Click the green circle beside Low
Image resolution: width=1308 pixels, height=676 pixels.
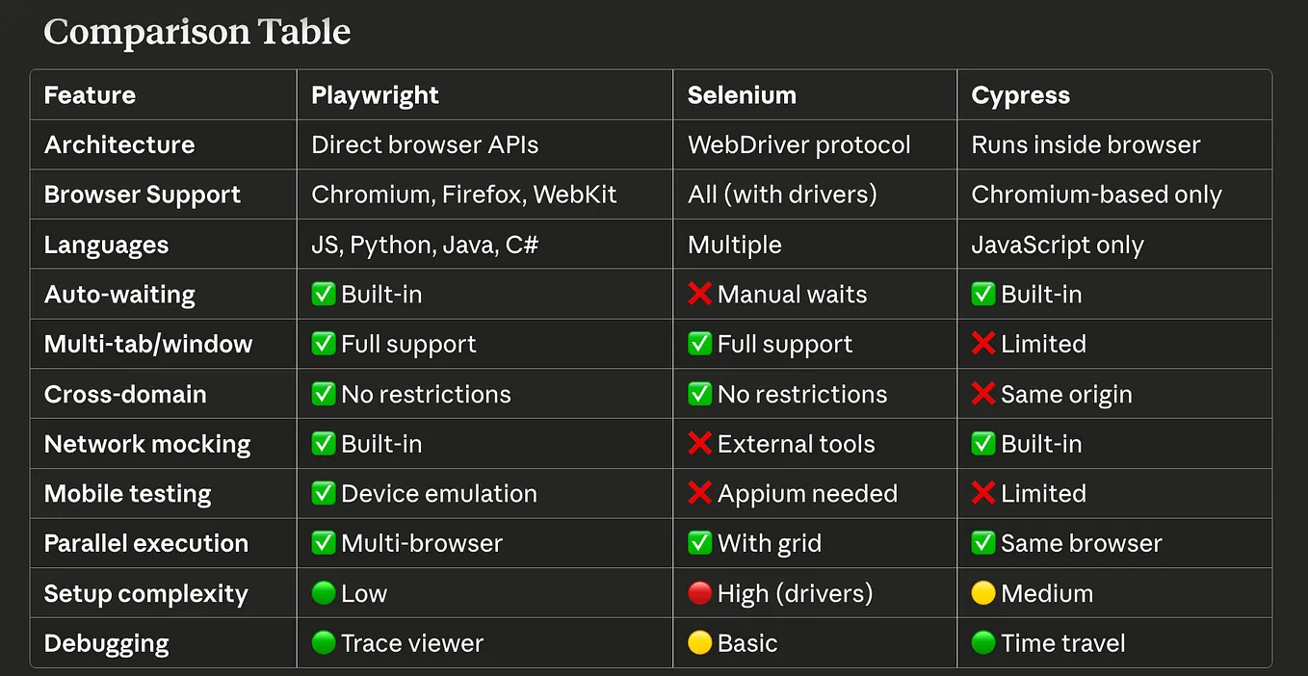[324, 593]
